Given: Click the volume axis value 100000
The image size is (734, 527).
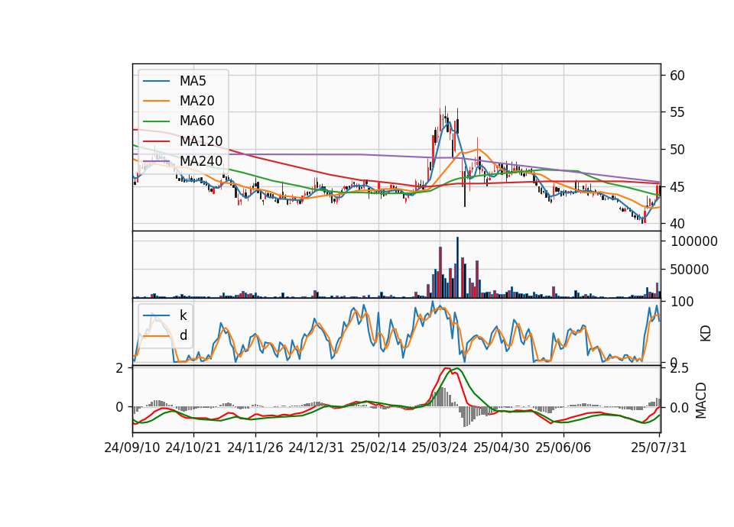Looking at the screenshot, I should pos(693,241).
